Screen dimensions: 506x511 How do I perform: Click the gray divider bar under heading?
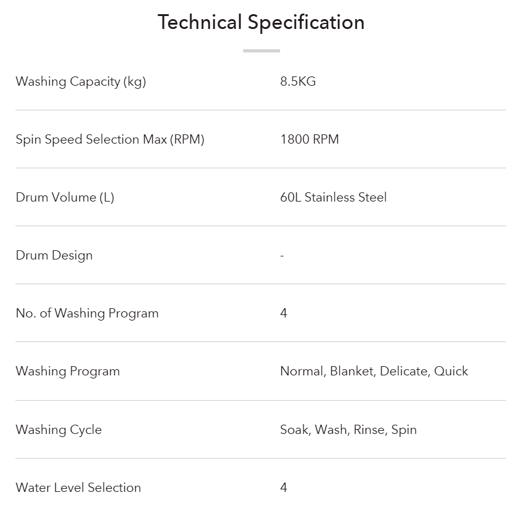click(x=261, y=51)
